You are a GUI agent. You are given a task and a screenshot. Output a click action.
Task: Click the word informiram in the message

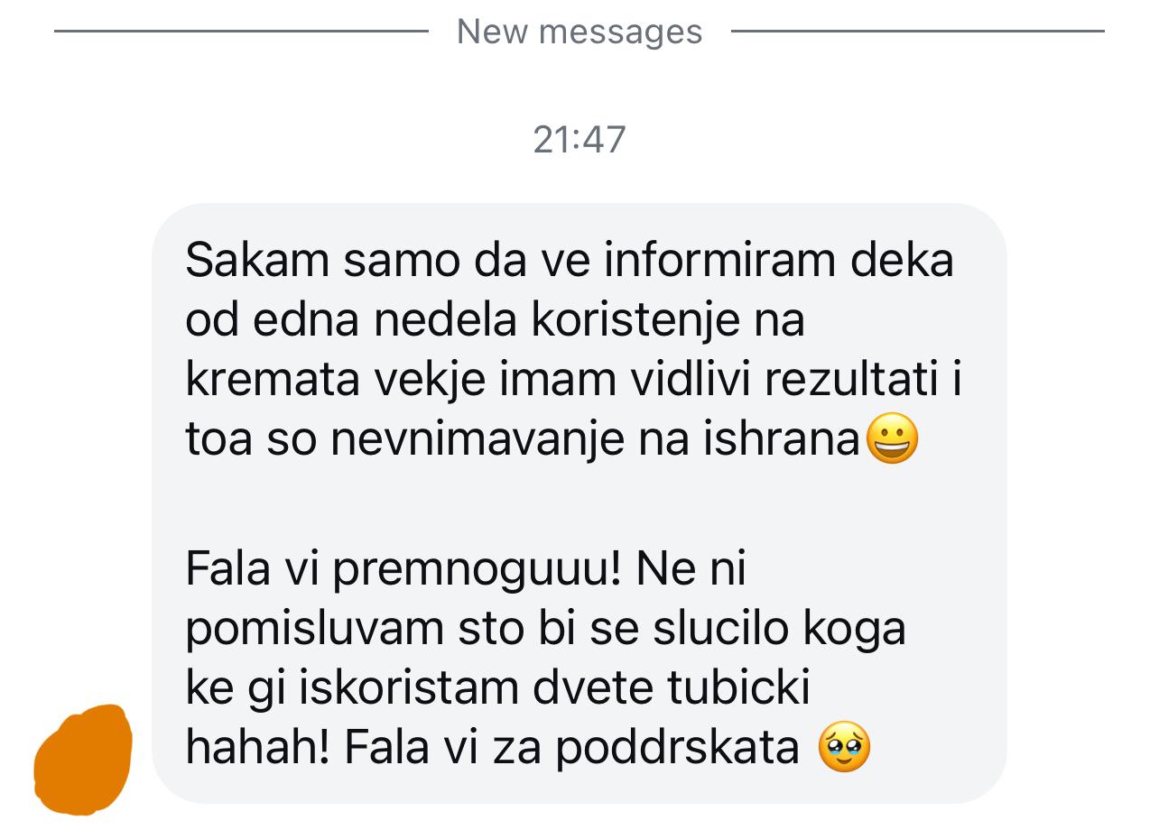coord(722,260)
